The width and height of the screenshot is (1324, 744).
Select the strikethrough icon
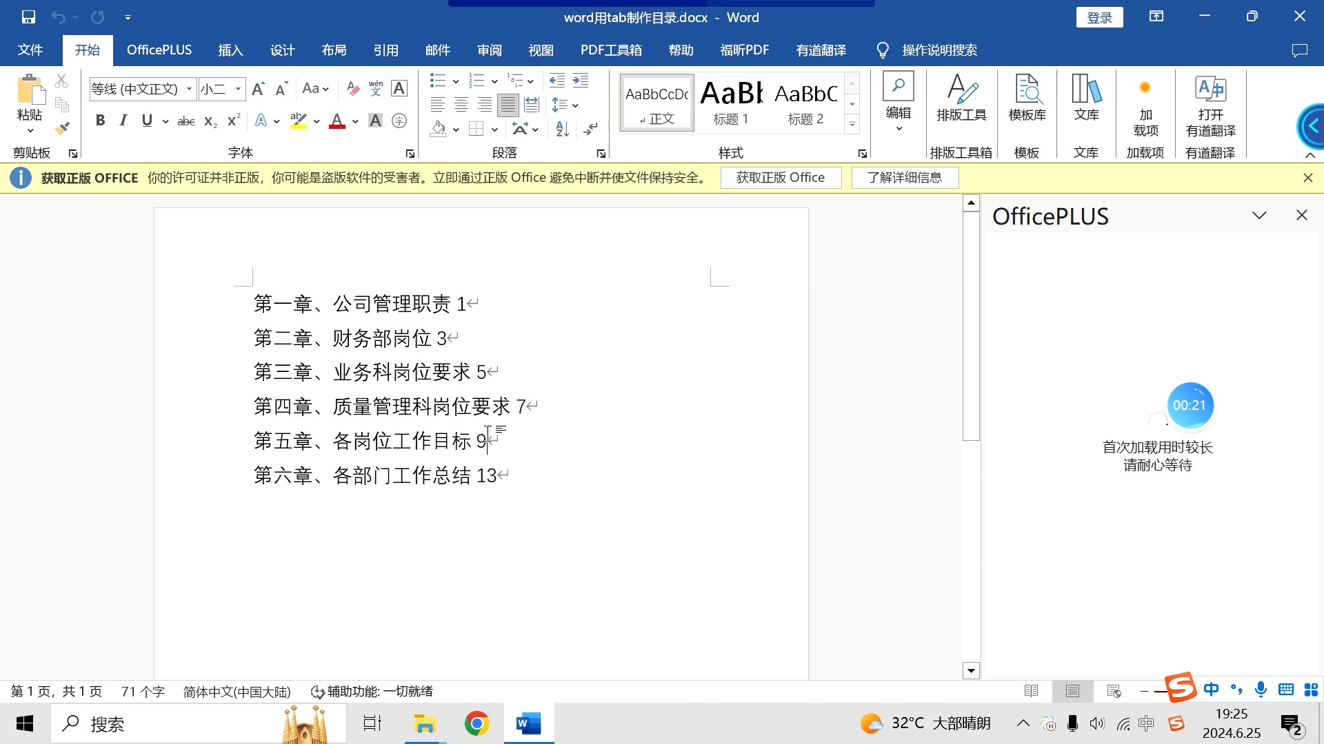pos(185,121)
